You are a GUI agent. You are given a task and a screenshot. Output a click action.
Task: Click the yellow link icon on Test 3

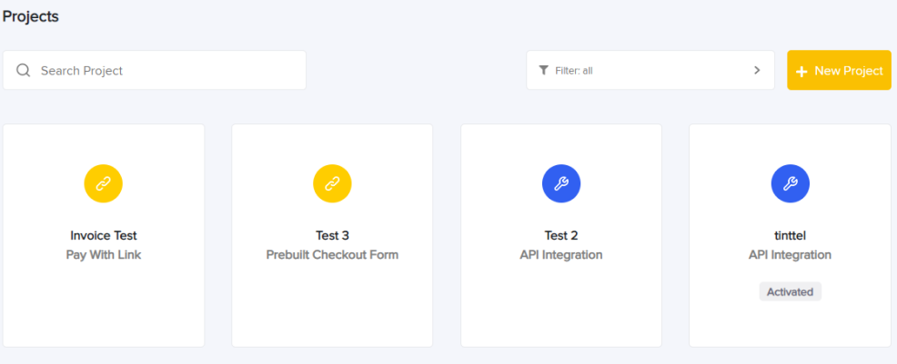coord(332,183)
